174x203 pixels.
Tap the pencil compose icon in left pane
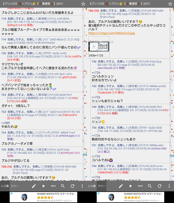click(34, 186)
